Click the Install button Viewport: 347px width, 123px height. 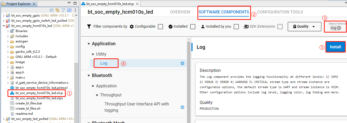pos(335,47)
